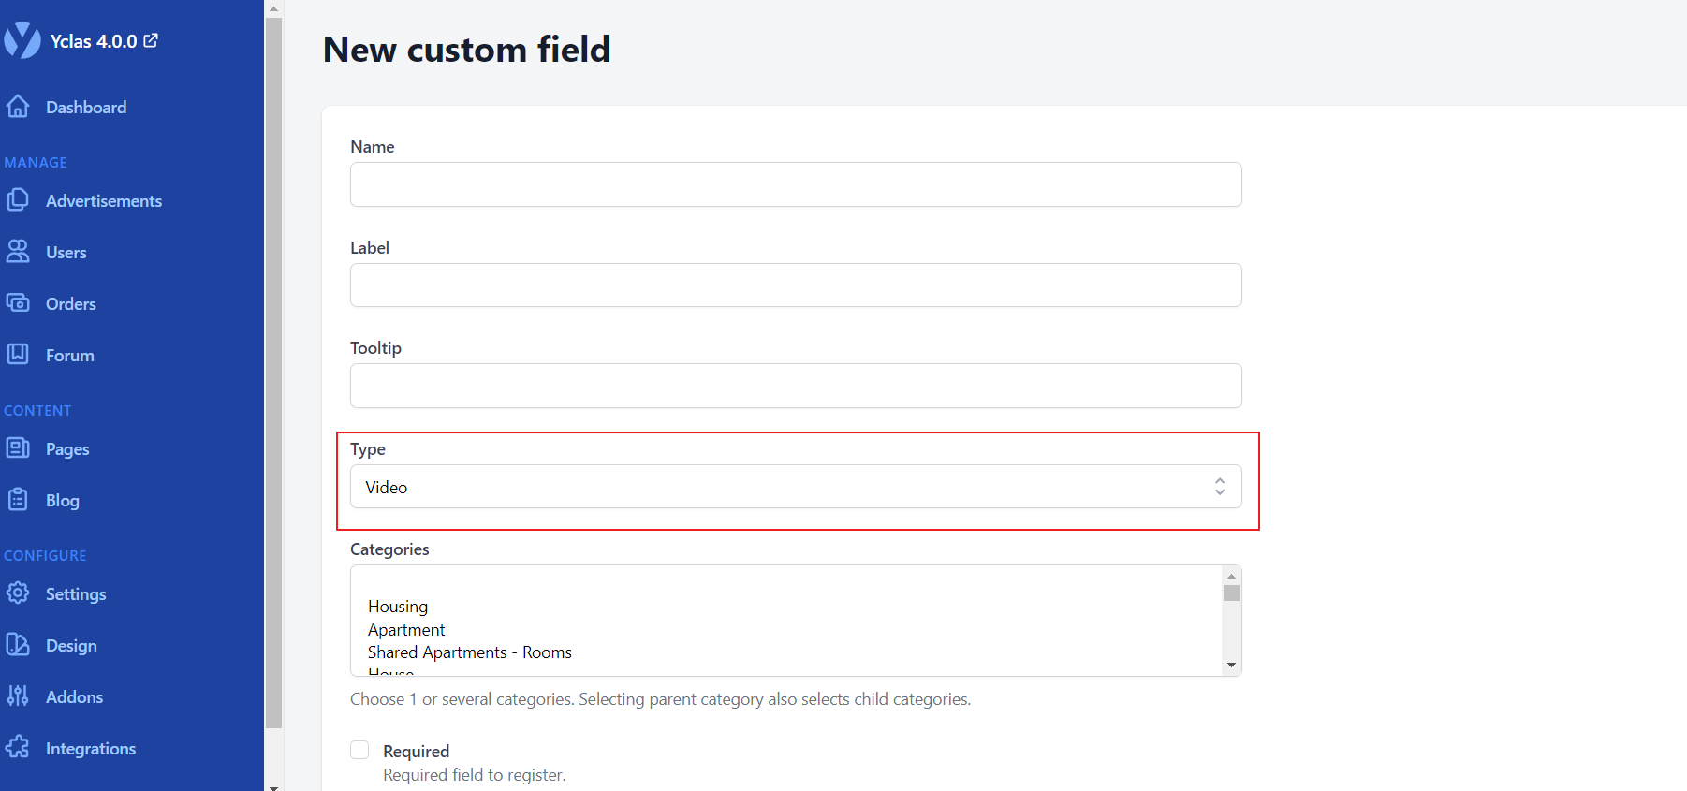The width and height of the screenshot is (1687, 791).
Task: Click the Orders sidebar icon
Action: (x=18, y=303)
